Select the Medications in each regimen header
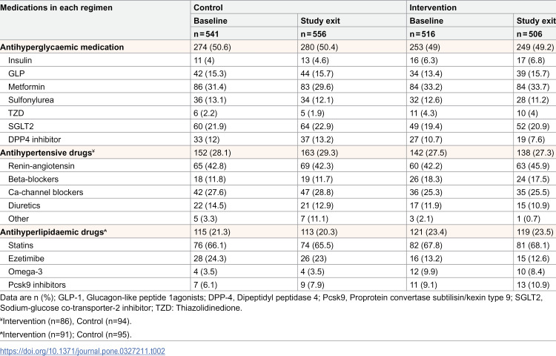The height and width of the screenshot is (356, 556). coord(56,7)
